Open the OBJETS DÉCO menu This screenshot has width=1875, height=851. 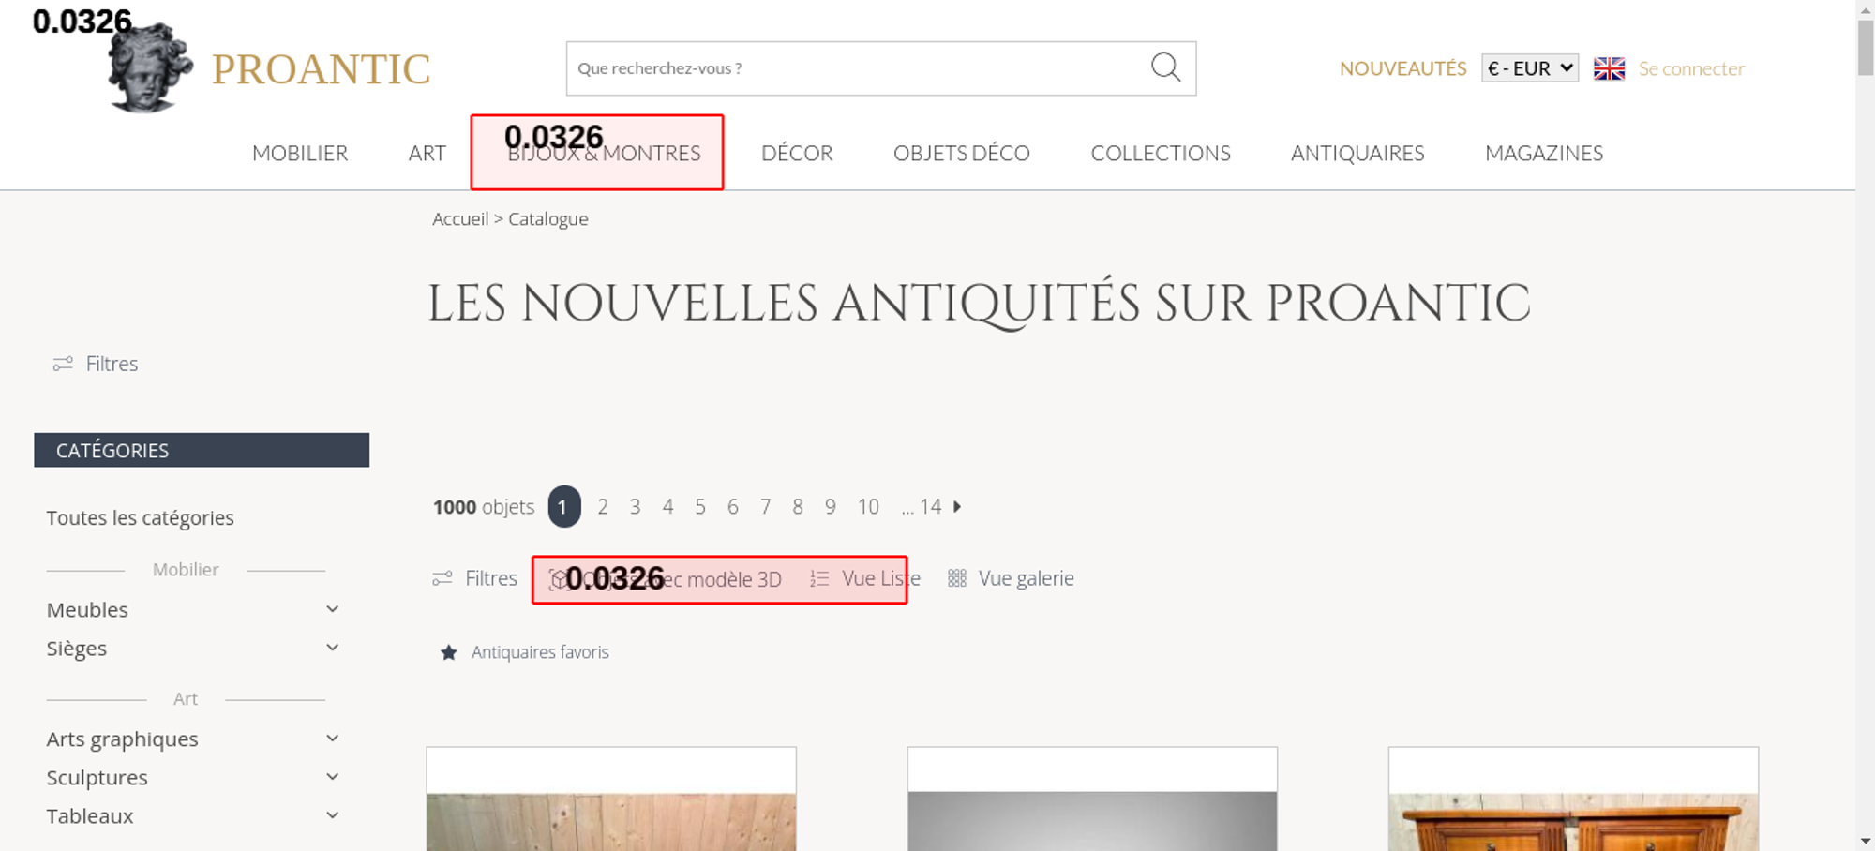962,153
